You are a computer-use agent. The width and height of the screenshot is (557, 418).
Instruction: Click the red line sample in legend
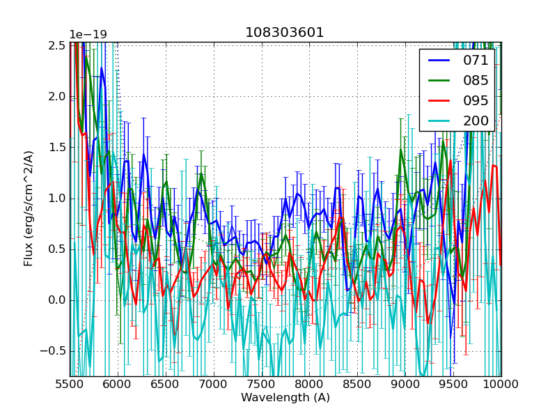[x=439, y=100]
